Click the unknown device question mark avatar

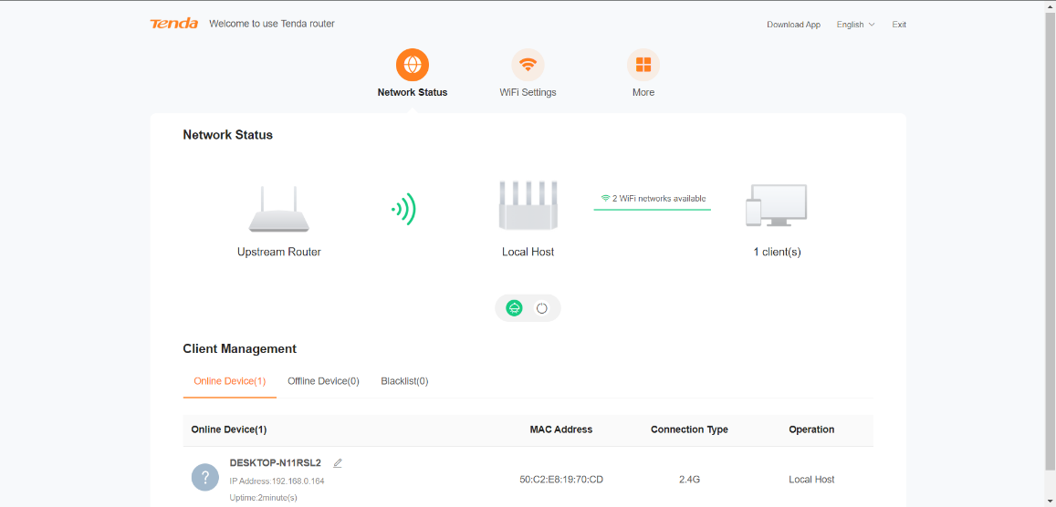pos(204,478)
